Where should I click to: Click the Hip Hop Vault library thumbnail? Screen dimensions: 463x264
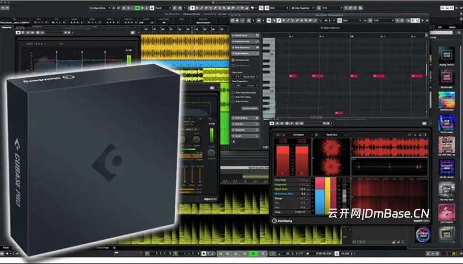click(446, 189)
